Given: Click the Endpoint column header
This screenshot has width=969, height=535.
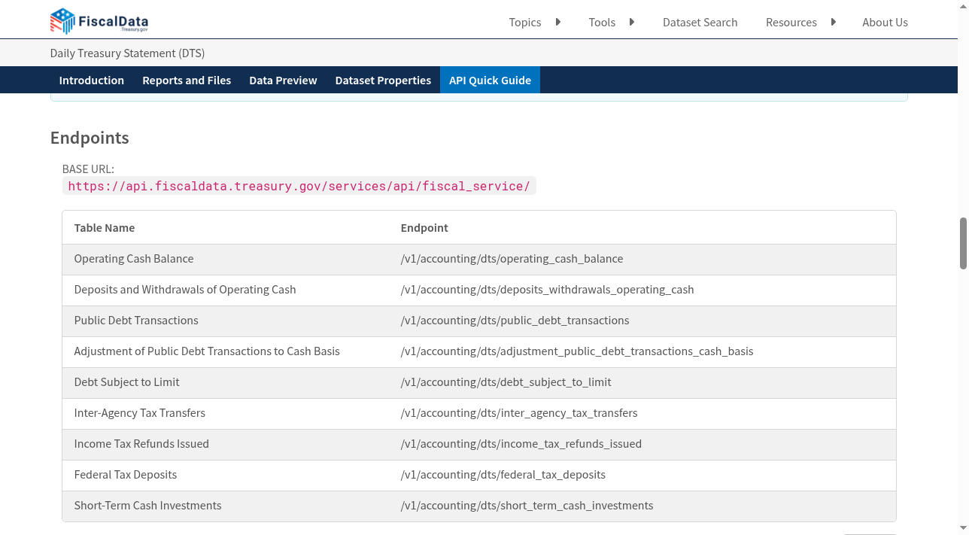Looking at the screenshot, I should pos(424,227).
